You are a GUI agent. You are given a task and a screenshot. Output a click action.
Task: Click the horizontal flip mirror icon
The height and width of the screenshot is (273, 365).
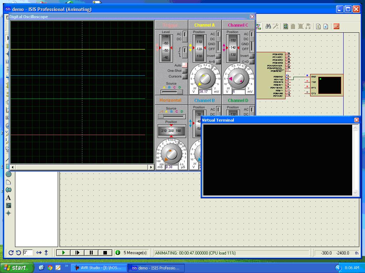39,253
